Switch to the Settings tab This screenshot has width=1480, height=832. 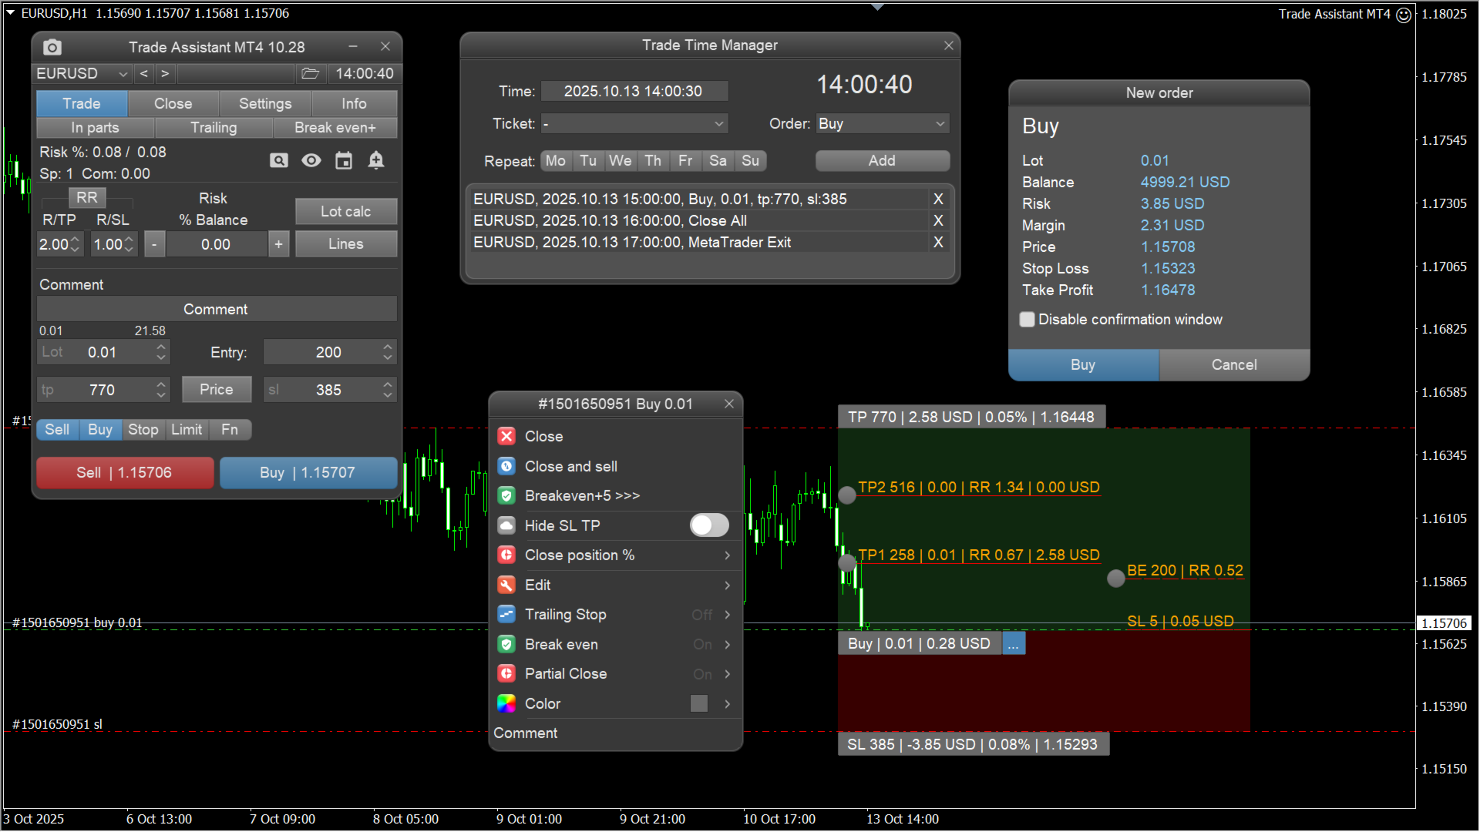pos(265,104)
